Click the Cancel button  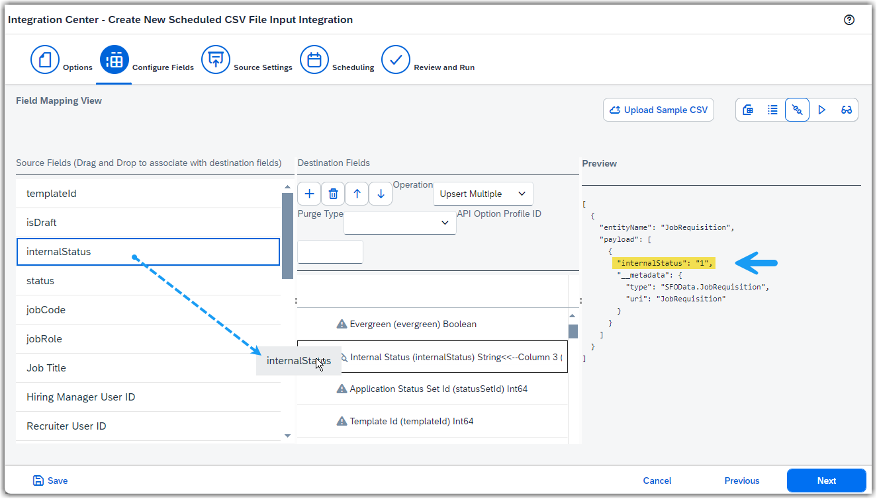point(657,480)
